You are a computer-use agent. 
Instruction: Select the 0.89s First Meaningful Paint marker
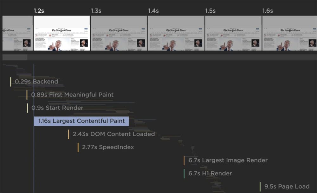pyautogui.click(x=72, y=95)
